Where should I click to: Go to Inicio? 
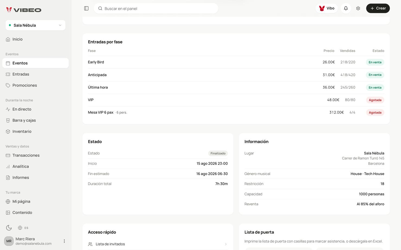(35, 39)
